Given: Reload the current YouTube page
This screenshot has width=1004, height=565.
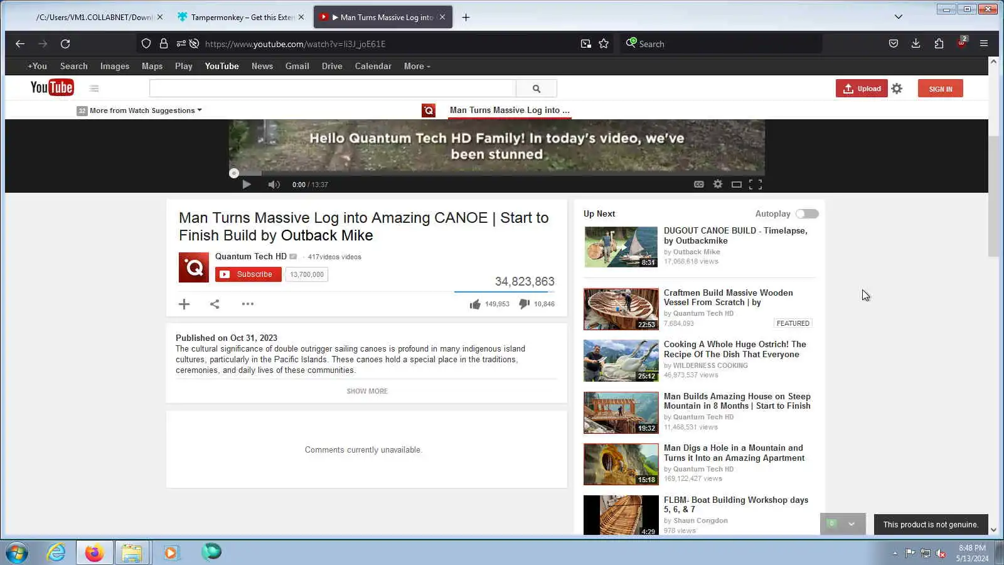Looking at the screenshot, I should click(65, 44).
